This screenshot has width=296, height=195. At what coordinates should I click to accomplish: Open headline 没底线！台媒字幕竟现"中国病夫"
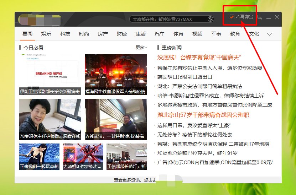click(199, 58)
